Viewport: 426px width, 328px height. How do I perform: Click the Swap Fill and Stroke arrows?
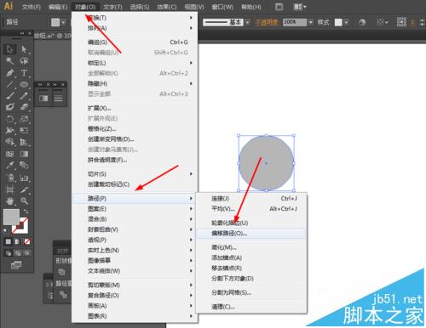coord(26,212)
